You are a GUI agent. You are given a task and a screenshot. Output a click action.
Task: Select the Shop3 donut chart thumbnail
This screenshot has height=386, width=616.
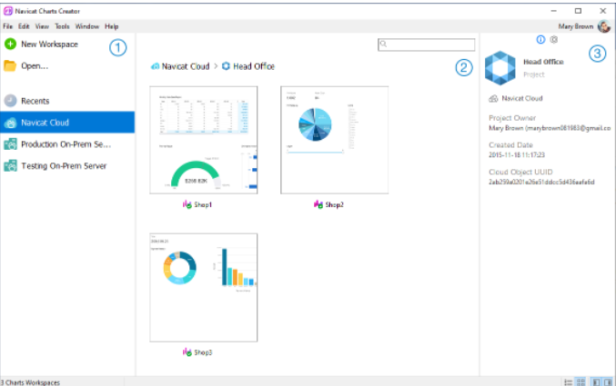pyautogui.click(x=204, y=288)
